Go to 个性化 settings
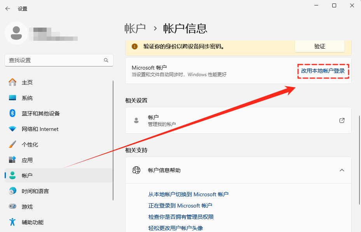361x232 pixels. [29, 144]
